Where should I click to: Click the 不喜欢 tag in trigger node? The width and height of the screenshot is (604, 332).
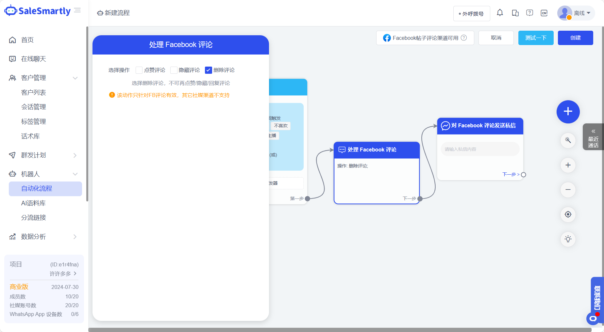(281, 126)
